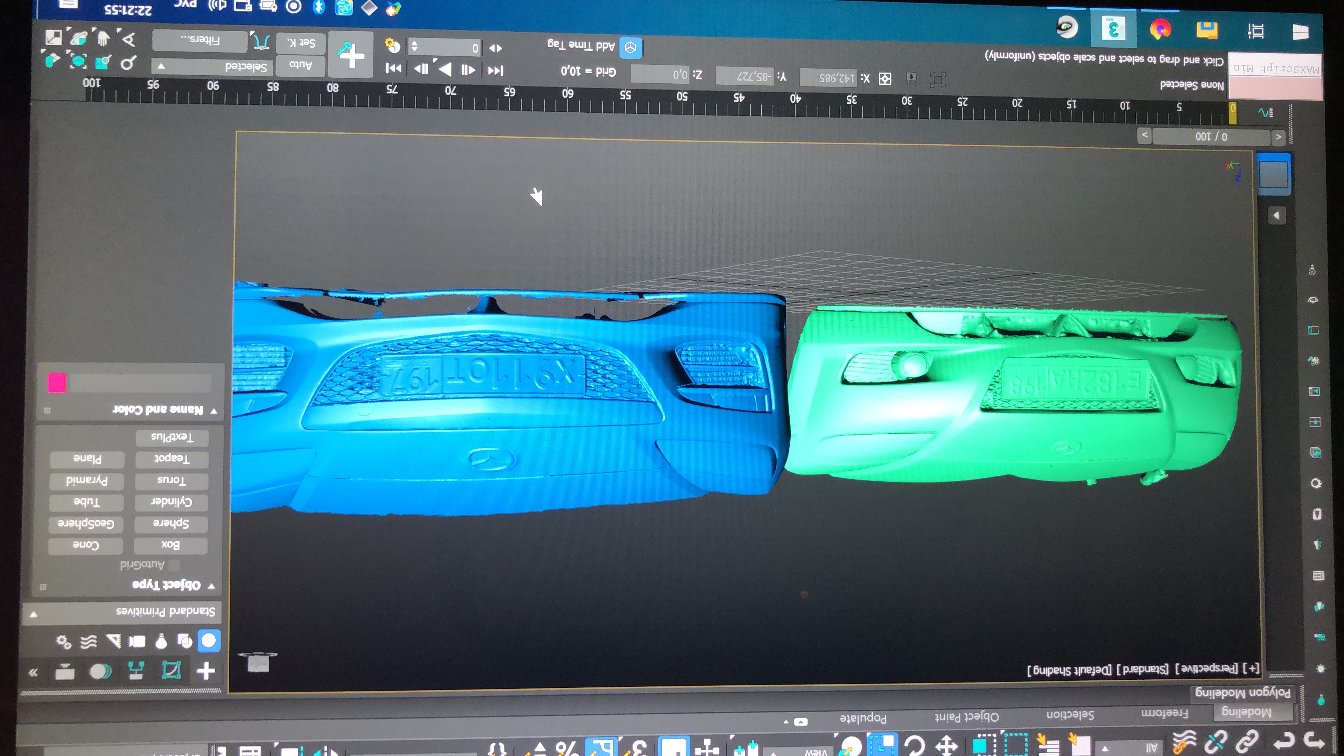Open the key Filters... button
Screen dimensions: 1344x756
tap(200, 41)
